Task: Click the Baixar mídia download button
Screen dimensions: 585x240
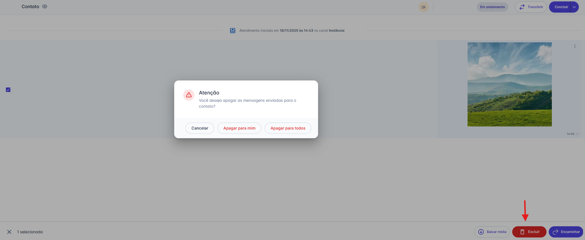Action: coord(492,232)
